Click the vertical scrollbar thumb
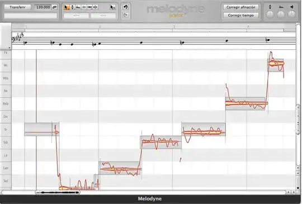Screen dimensions: 302x204 tap(298, 119)
